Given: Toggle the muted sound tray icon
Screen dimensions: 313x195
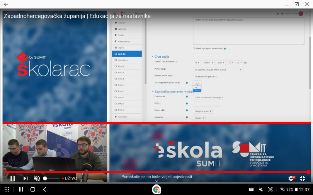Looking at the screenshot, I should pyautogui.click(x=261, y=190).
